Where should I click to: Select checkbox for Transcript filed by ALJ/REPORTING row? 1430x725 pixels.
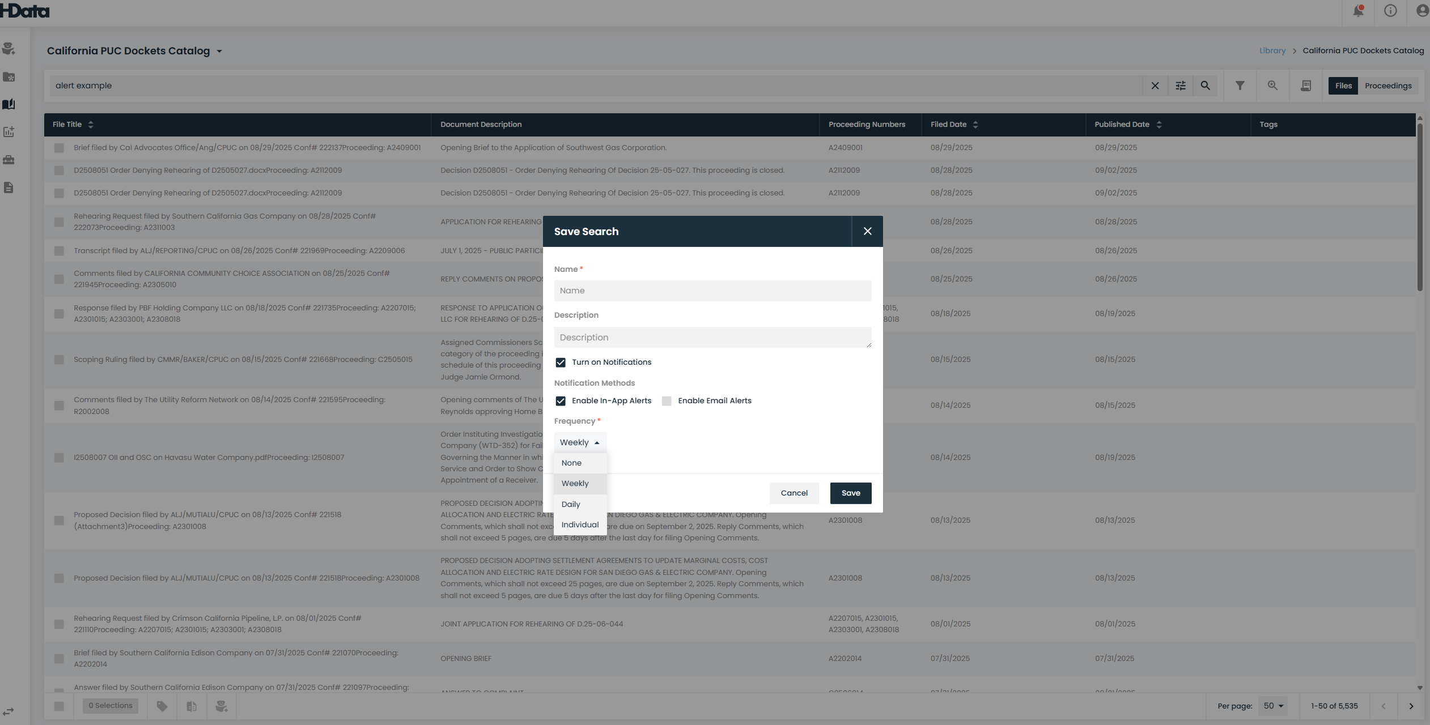pyautogui.click(x=59, y=251)
